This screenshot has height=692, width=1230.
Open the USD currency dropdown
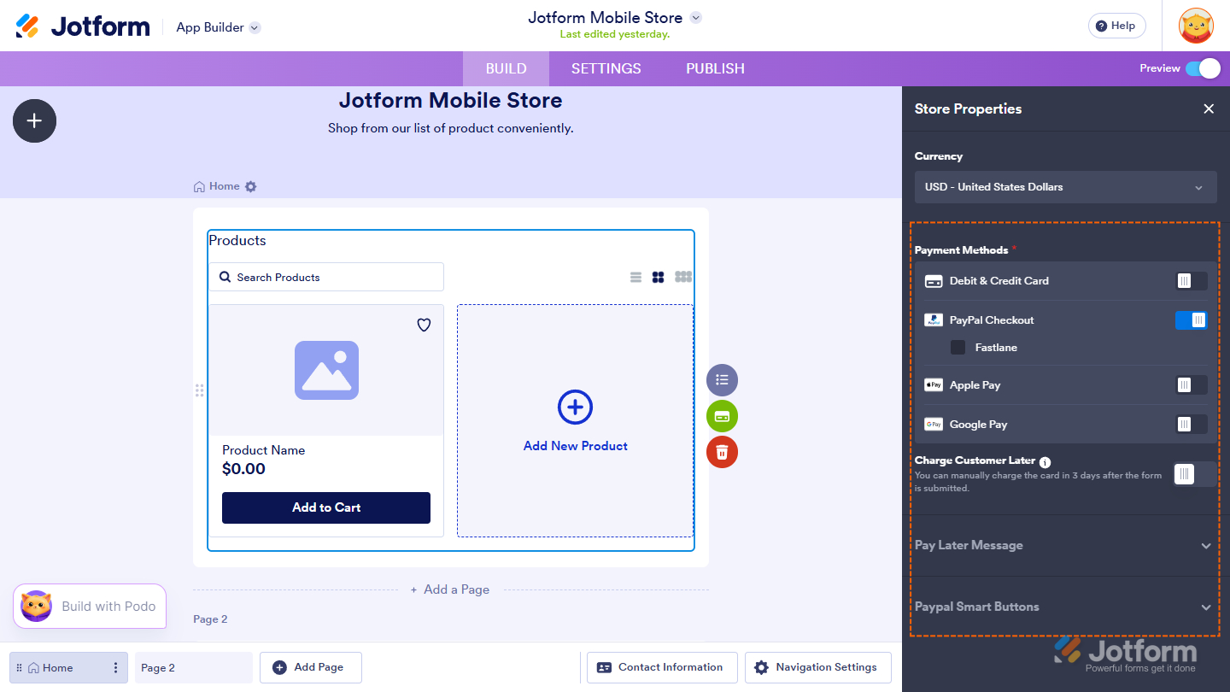(1065, 187)
